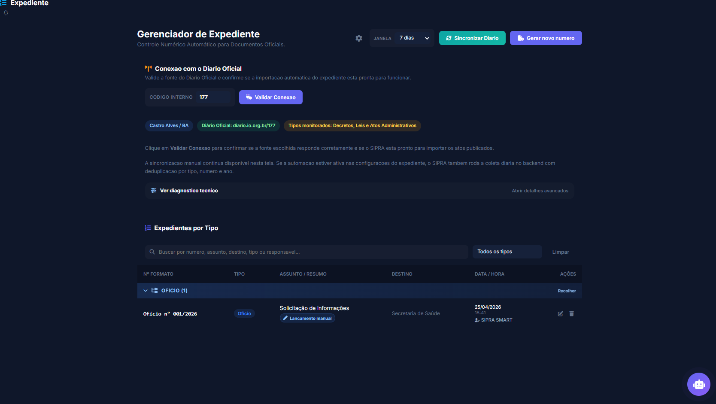This screenshot has width=716, height=404.
Task: Click Sincronizar Diario button
Action: (x=472, y=38)
